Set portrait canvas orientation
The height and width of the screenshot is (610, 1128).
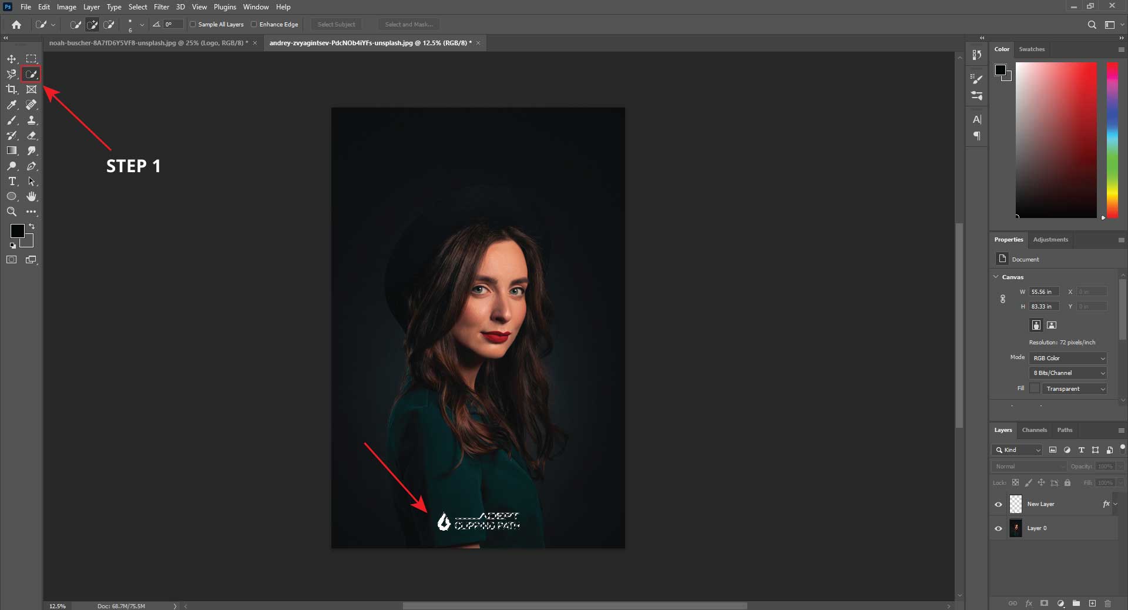(1036, 325)
